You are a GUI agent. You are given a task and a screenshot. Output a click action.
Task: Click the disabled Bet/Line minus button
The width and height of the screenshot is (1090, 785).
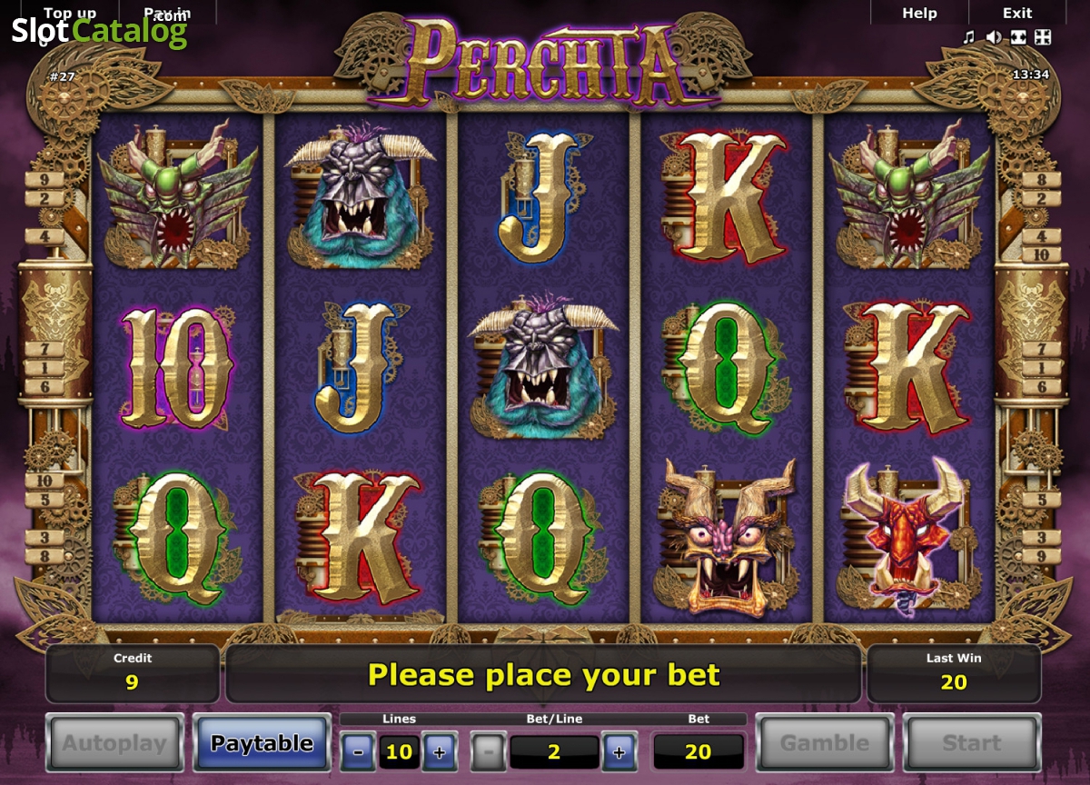point(489,752)
